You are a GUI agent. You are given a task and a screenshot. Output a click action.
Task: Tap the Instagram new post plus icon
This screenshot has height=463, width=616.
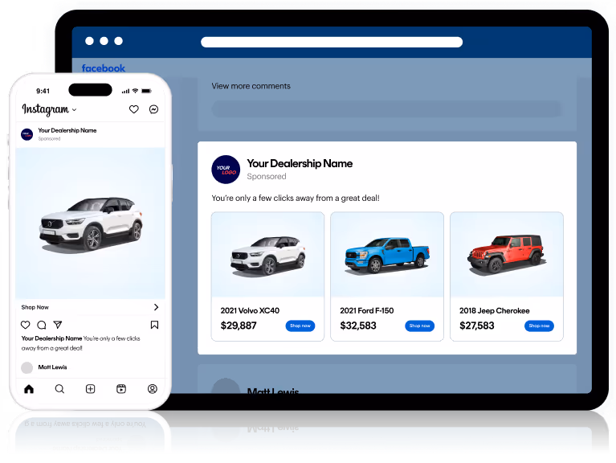tap(91, 389)
